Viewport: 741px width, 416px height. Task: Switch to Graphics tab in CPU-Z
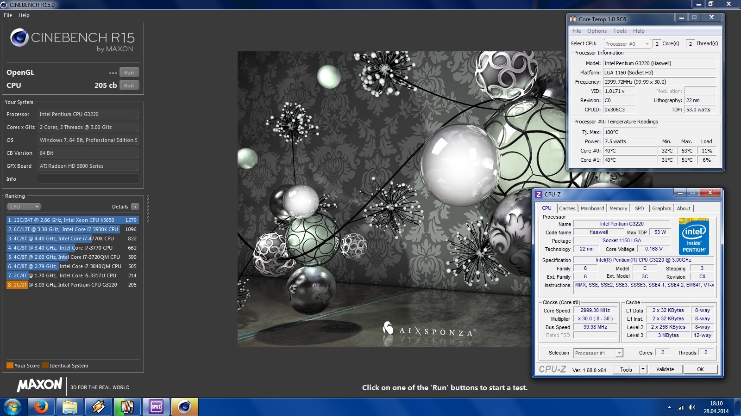coord(661,208)
